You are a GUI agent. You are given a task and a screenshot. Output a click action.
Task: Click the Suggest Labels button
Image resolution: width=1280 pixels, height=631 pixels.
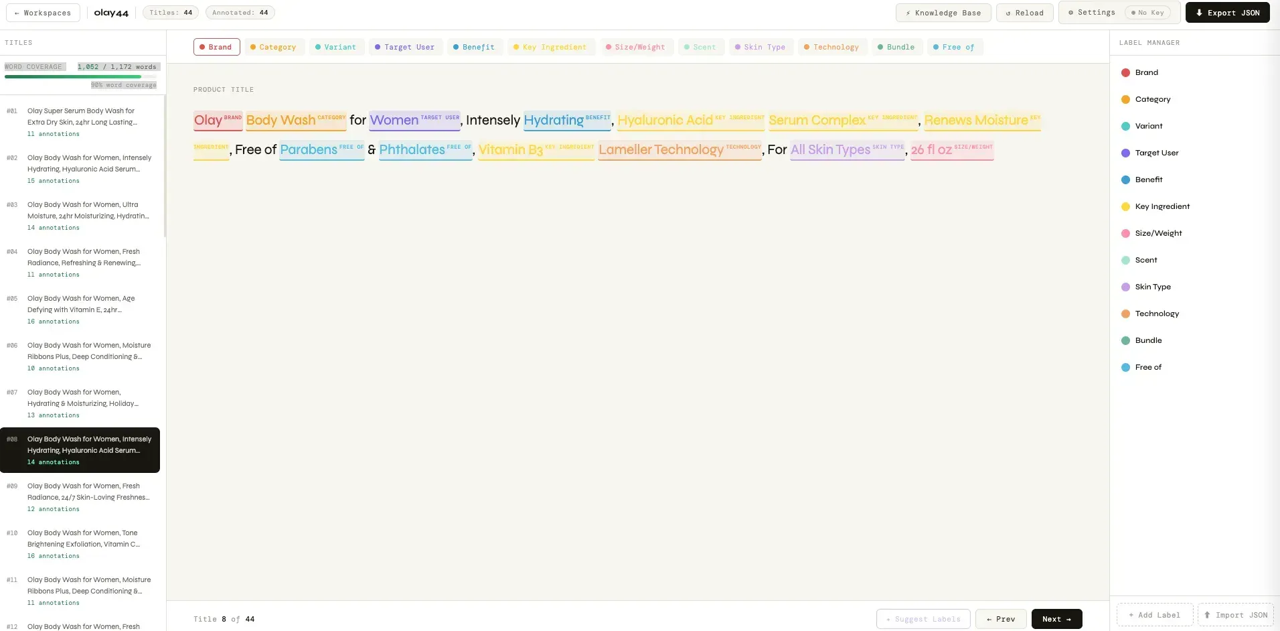pyautogui.click(x=923, y=619)
